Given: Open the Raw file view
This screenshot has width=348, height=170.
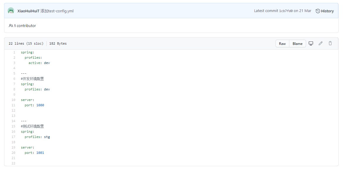Looking at the screenshot, I should point(282,43).
